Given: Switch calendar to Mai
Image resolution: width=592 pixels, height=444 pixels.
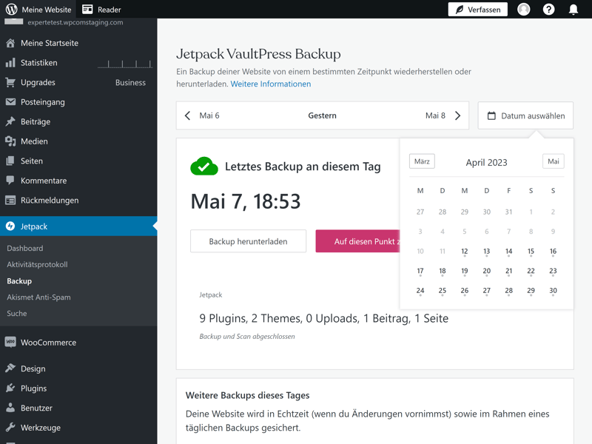Looking at the screenshot, I should [x=553, y=161].
